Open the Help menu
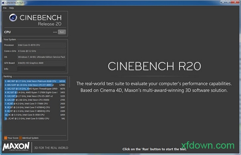241x155 pixels. coord(11,8)
